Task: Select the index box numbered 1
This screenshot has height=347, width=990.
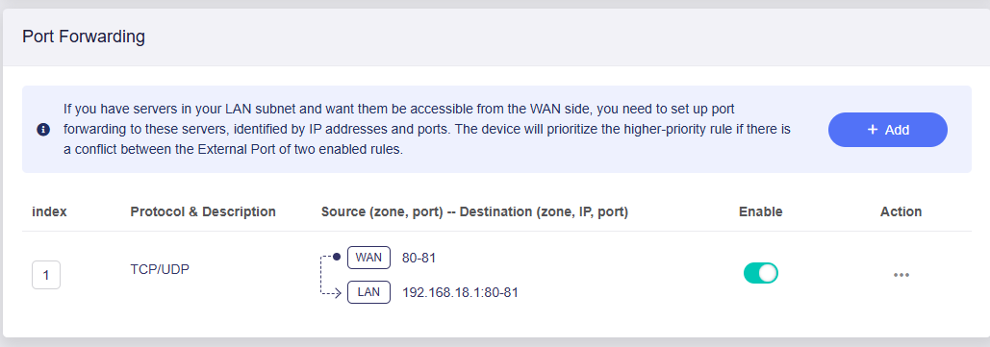Action: pos(46,275)
